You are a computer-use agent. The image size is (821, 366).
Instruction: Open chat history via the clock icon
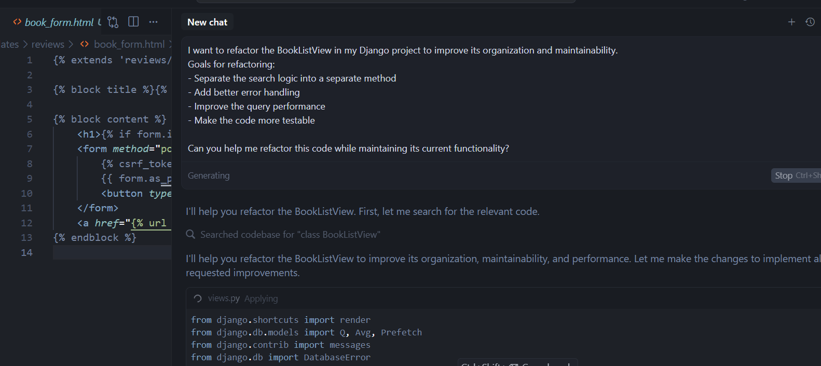point(810,22)
